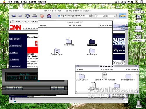Click the go arrow in the address bar
Viewport: 146px width, 109px height.
pyautogui.click(x=91, y=16)
